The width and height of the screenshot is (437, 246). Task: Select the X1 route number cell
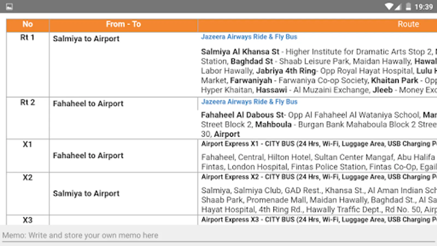coord(28,156)
